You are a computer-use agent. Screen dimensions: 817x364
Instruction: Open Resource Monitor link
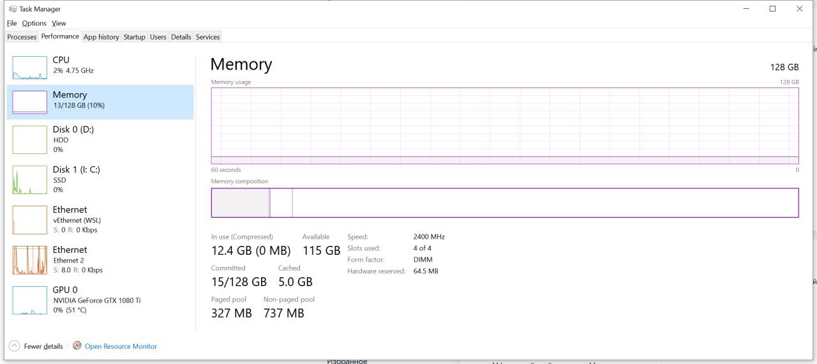[121, 346]
